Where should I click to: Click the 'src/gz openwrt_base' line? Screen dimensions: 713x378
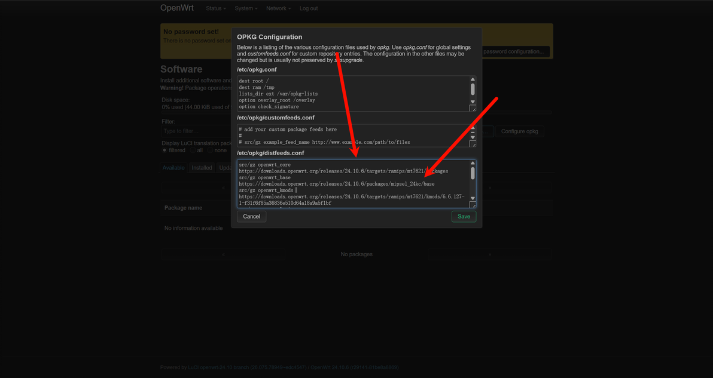point(264,178)
